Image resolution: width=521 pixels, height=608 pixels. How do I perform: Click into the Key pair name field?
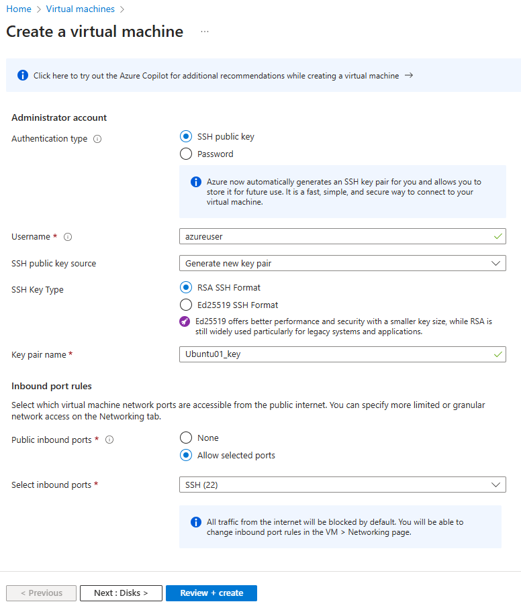(x=342, y=354)
